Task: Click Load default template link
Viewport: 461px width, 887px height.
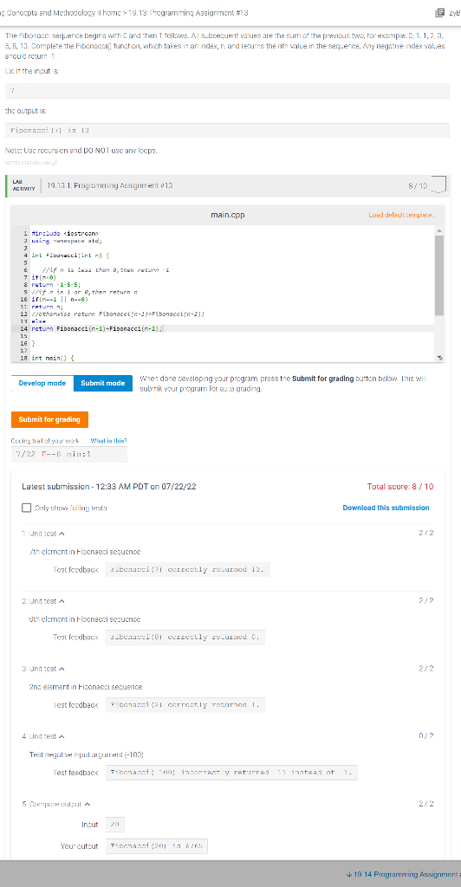Action: [x=402, y=216]
